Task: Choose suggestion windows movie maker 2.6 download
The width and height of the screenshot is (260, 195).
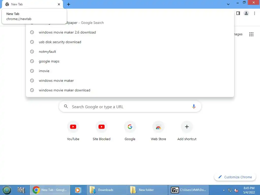Action: (x=130, y=32)
